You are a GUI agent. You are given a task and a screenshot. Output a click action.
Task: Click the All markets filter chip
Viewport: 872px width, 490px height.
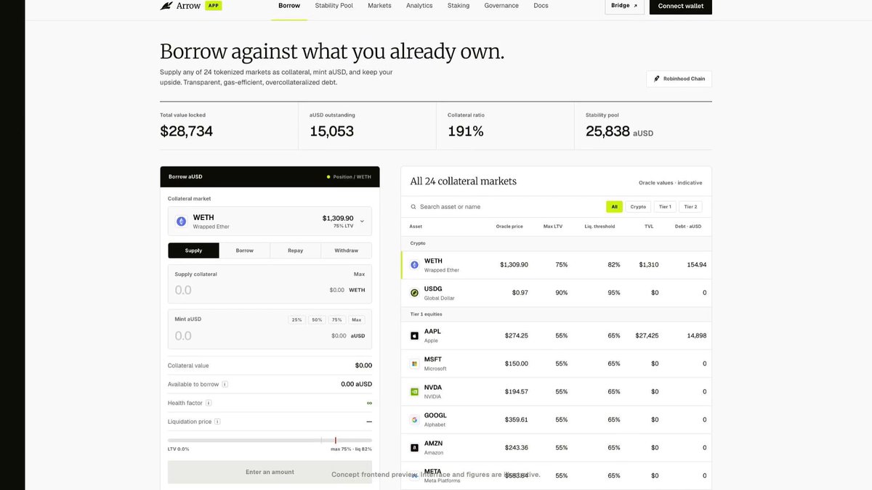(x=615, y=207)
